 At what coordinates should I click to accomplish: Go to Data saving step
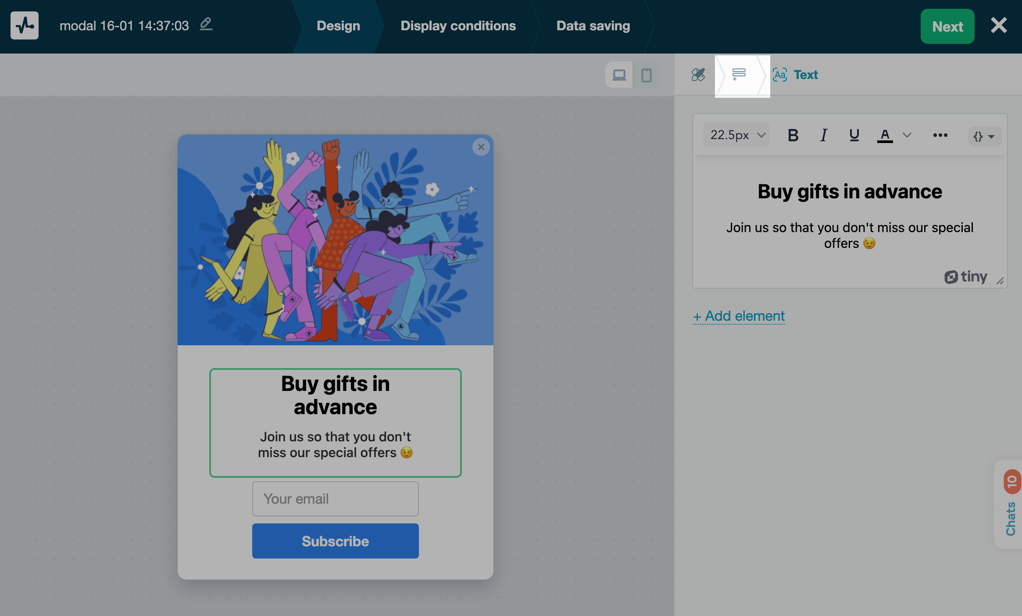pos(593,26)
